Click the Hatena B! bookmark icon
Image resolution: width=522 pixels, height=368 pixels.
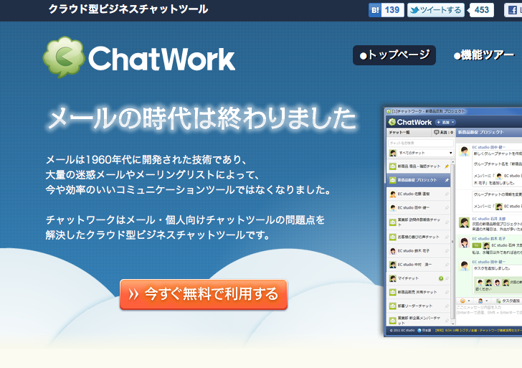(374, 10)
